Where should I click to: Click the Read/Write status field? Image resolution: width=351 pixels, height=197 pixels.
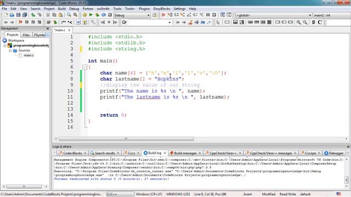coord(287,194)
